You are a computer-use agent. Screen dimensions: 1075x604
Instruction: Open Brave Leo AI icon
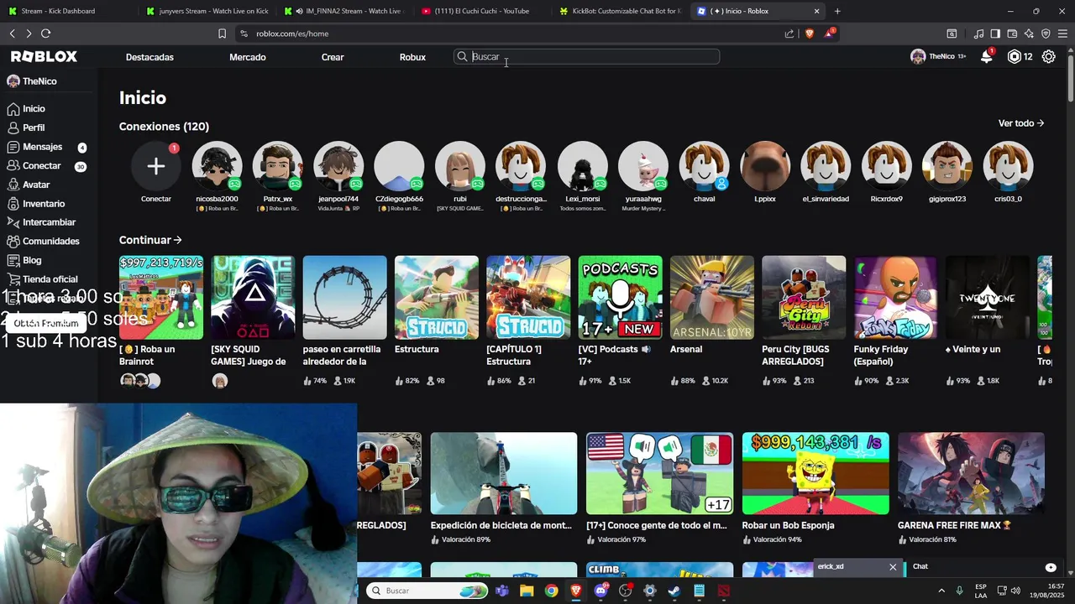(1029, 34)
